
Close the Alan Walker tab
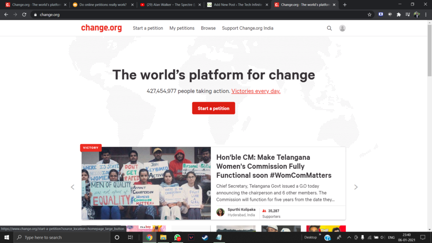(200, 5)
